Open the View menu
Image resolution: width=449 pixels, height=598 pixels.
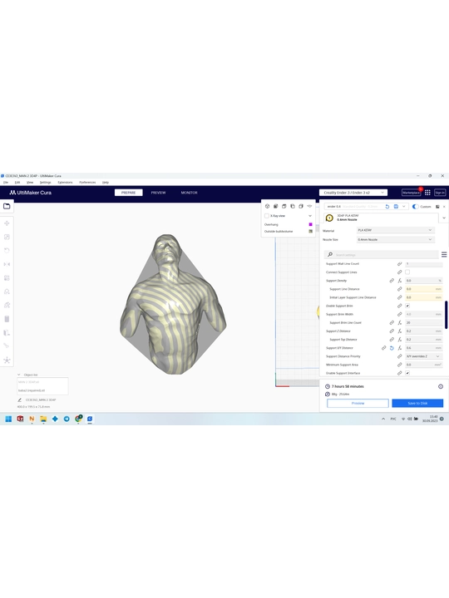[x=30, y=182]
